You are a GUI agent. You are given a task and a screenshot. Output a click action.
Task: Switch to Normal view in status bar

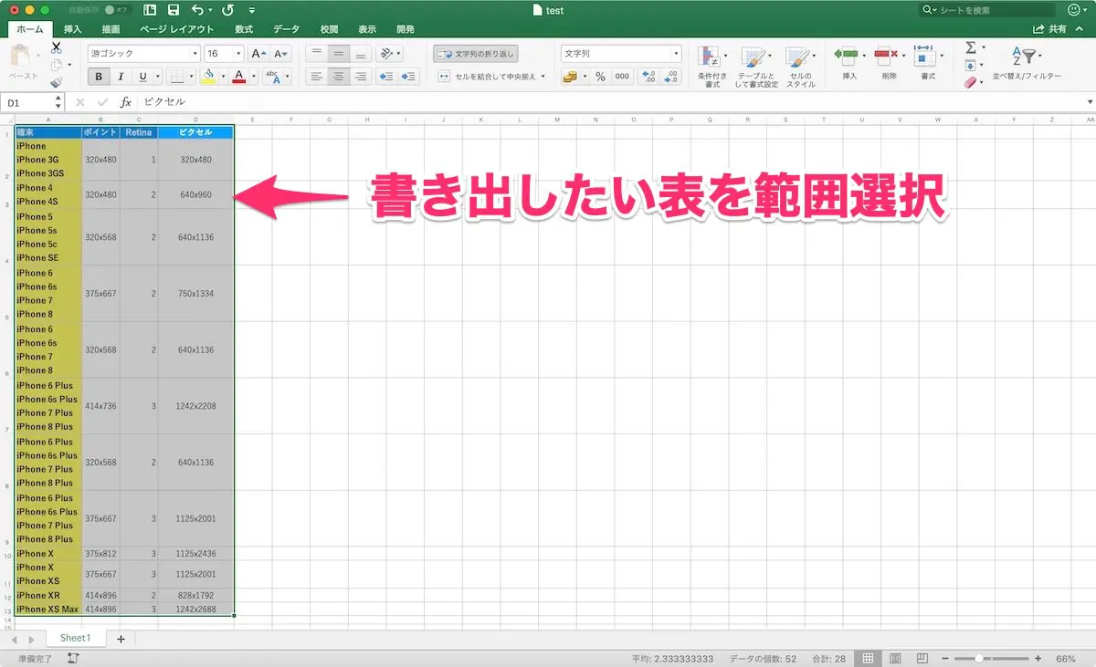(x=869, y=658)
